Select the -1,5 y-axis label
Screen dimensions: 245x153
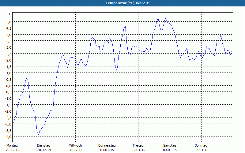click(x=8, y=105)
